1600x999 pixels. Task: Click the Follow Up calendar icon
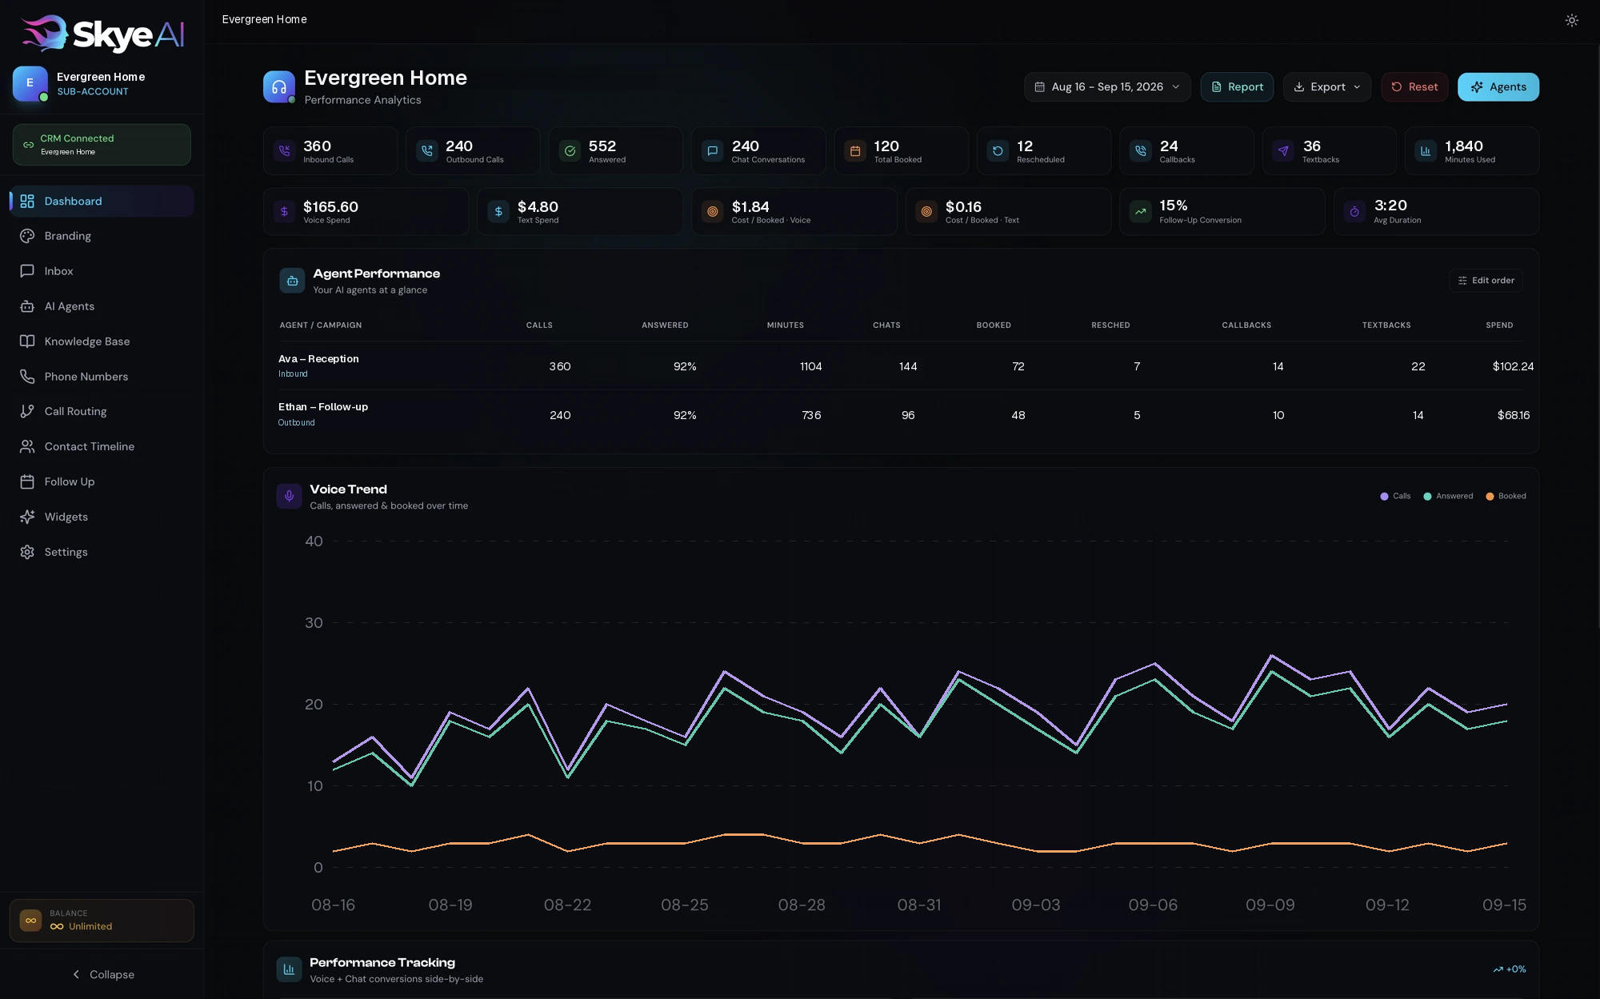click(x=27, y=482)
